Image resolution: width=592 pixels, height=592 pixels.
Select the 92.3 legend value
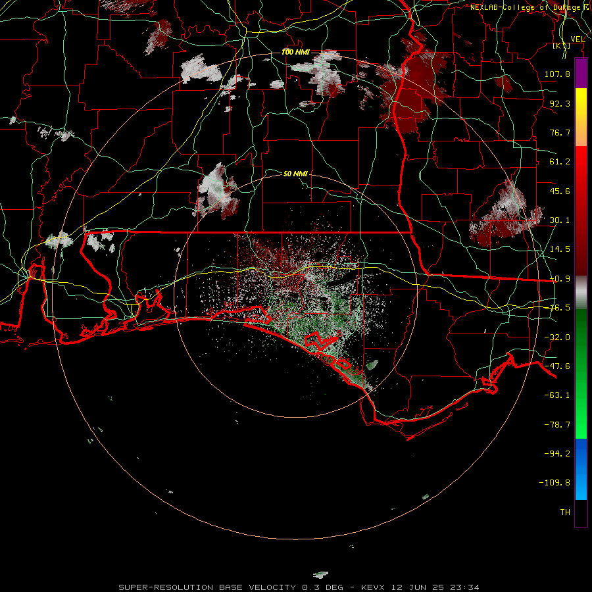pos(560,103)
